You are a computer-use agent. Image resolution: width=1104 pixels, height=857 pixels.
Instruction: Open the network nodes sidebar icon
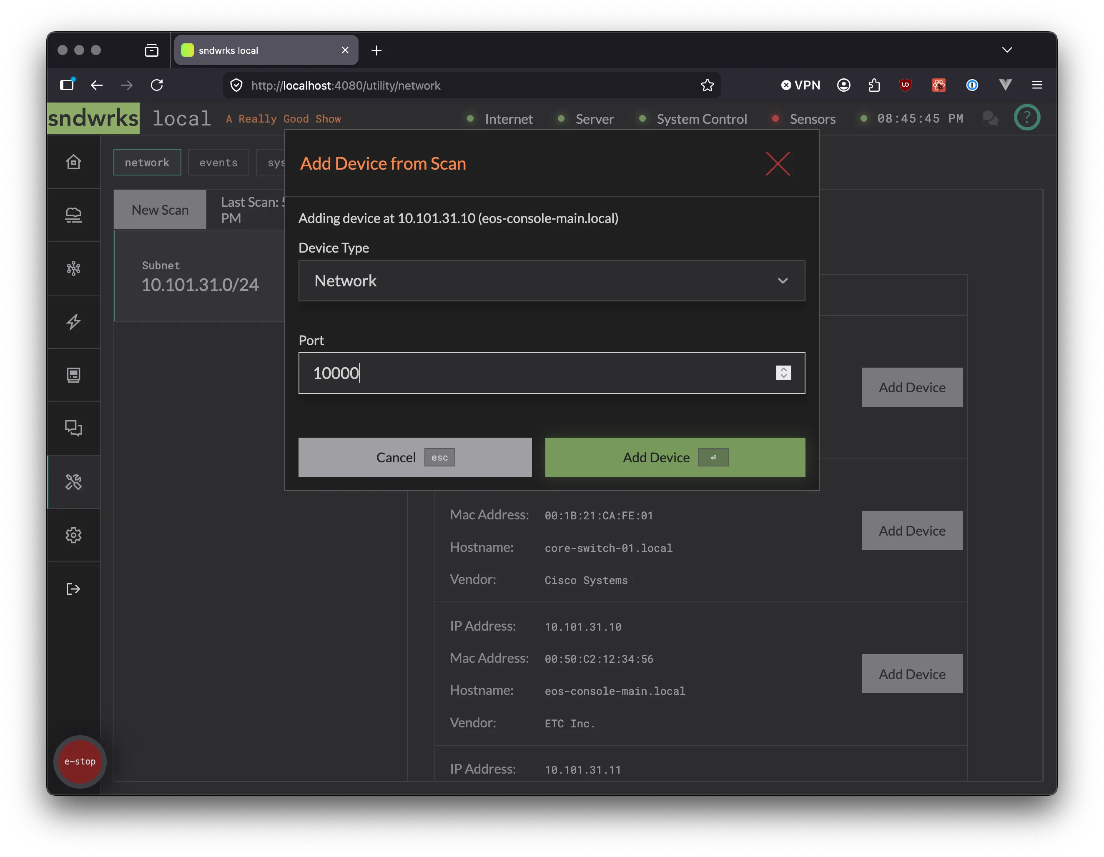(x=73, y=268)
